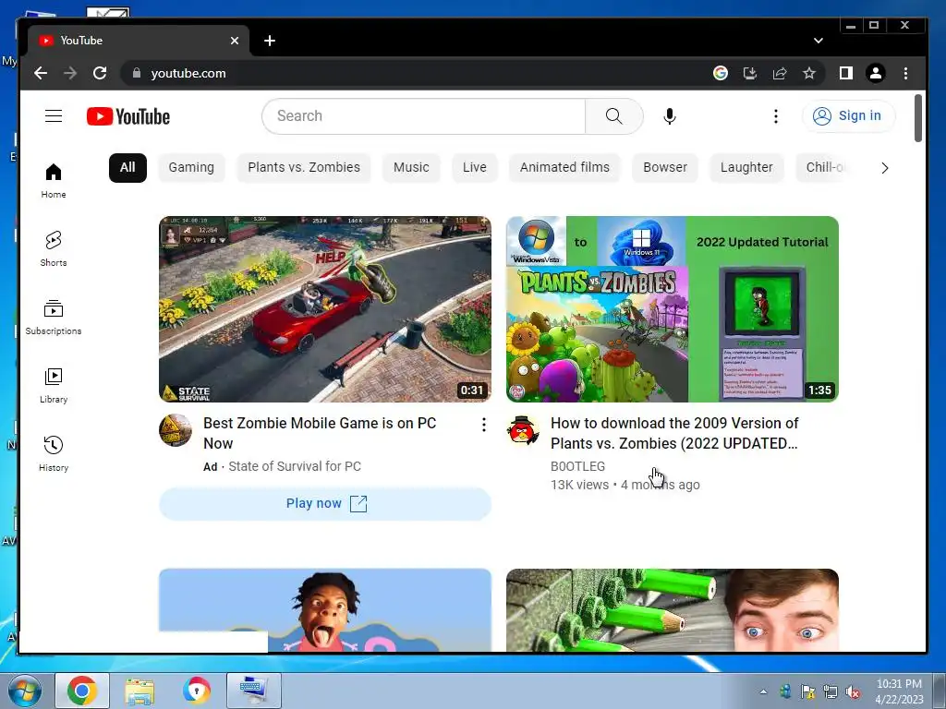Click Chrome icon in the taskbar

(82, 691)
